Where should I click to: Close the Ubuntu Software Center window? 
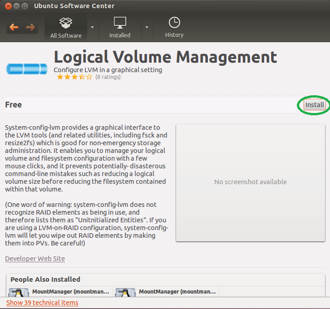click(x=8, y=6)
